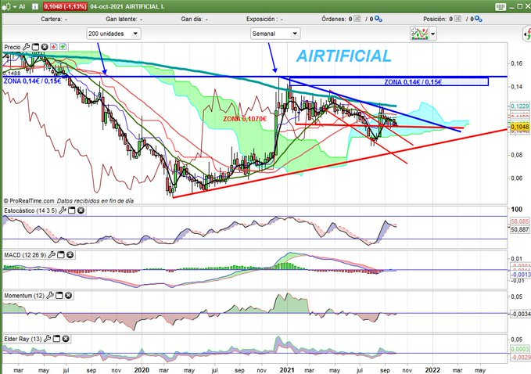531x374 pixels.
Task: Close the Precio panel with X icon
Action: click(x=45, y=47)
